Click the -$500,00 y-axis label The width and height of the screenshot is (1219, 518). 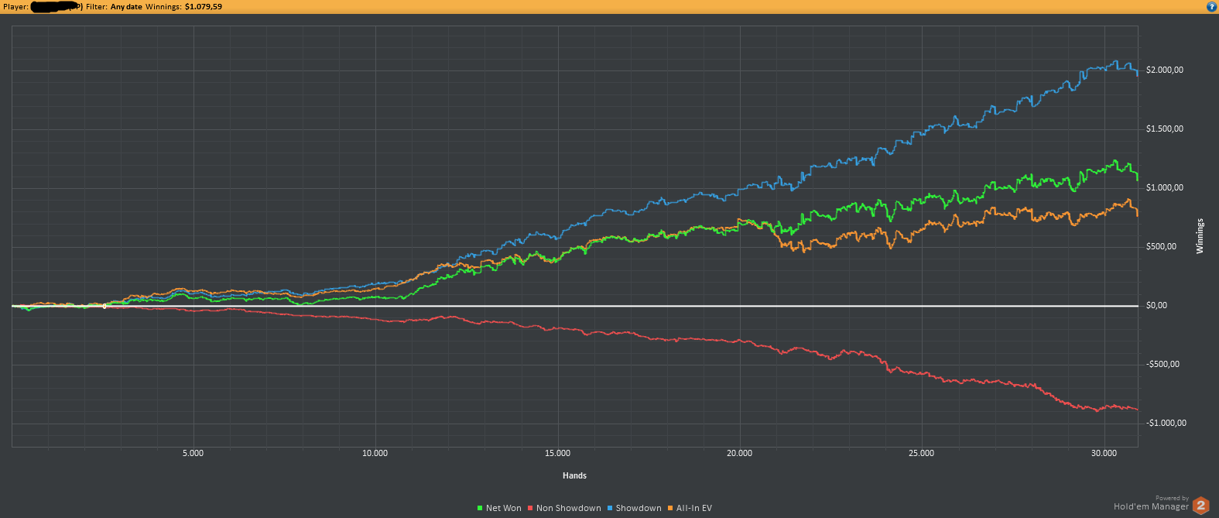pos(1163,365)
